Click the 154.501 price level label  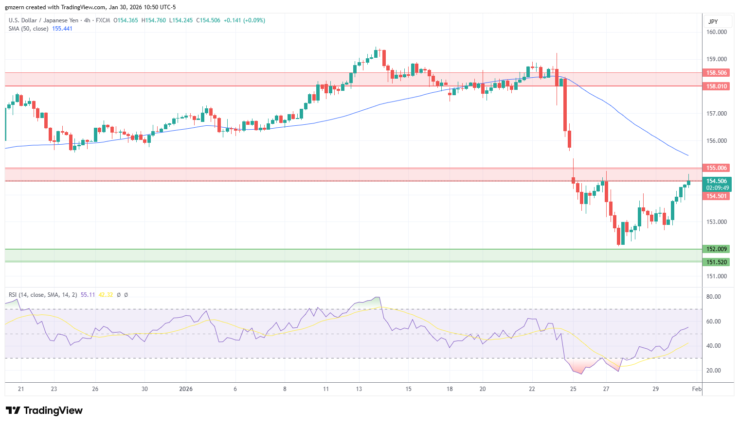click(717, 196)
